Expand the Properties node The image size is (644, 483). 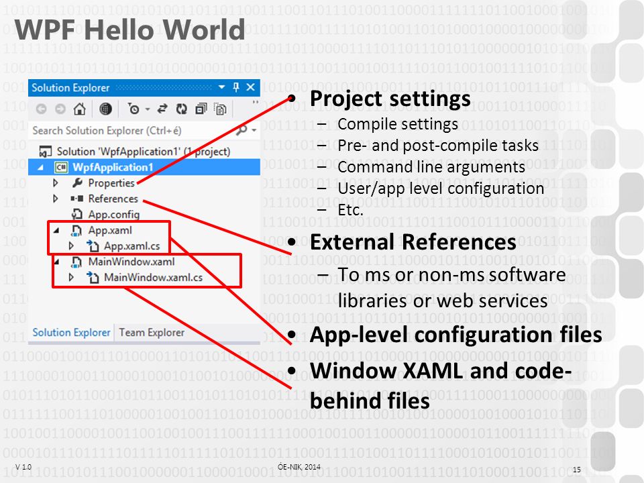[56, 182]
